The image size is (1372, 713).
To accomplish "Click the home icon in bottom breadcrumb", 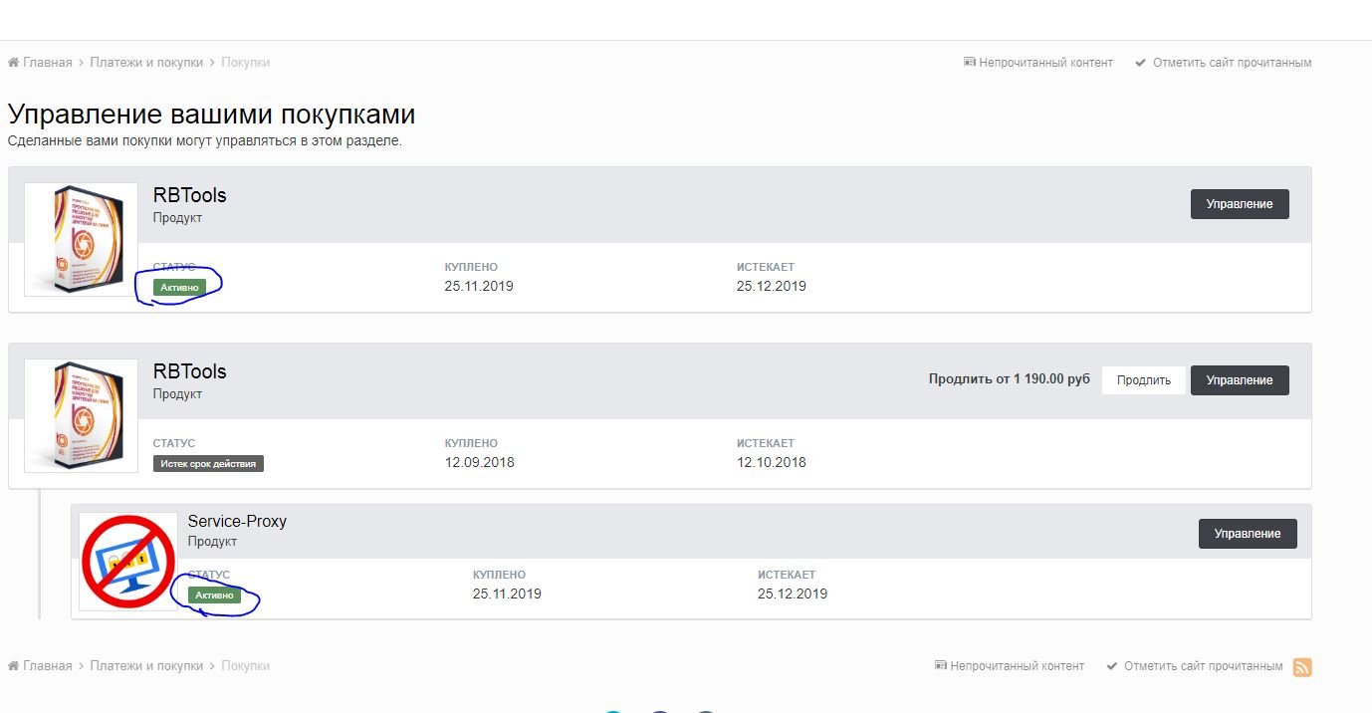I will coord(14,666).
